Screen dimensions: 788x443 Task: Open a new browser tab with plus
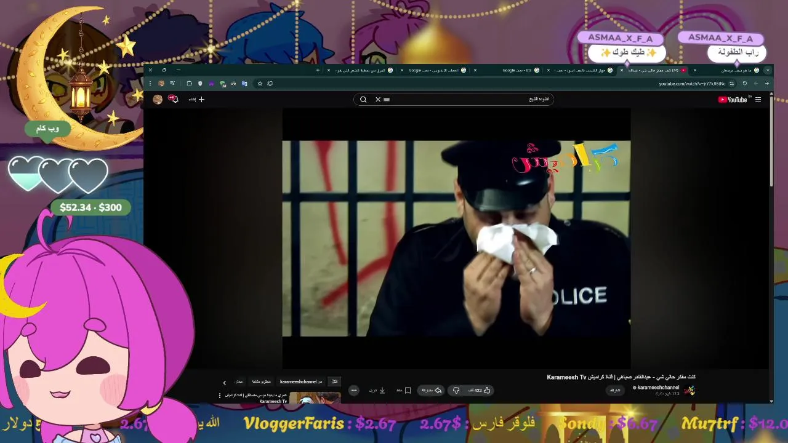[x=318, y=70]
